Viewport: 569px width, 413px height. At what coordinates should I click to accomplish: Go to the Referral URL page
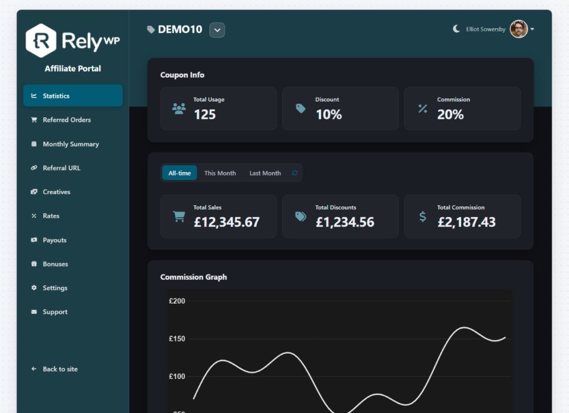pos(73,168)
